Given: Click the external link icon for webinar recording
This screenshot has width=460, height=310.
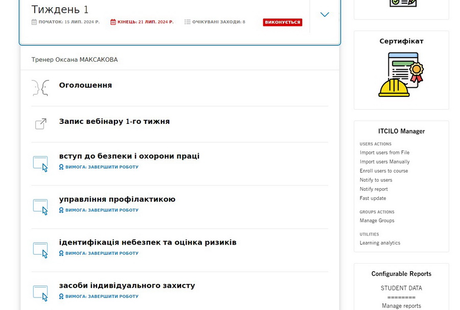Looking at the screenshot, I should tap(40, 124).
